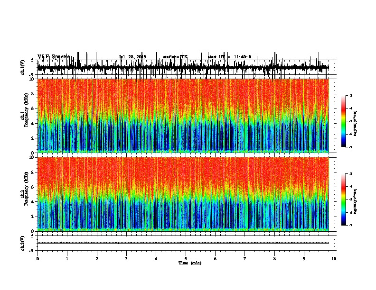Screen dimensions: 376x290
Task: Click the '5' volt tick on ch.1(V) axis
Action: [32, 60]
